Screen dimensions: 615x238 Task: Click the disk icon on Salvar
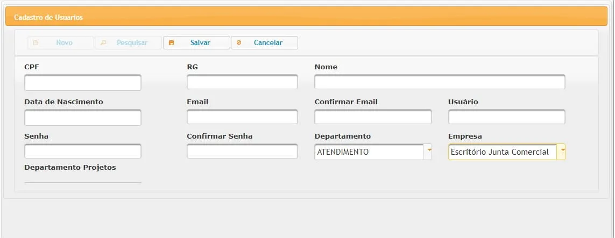172,43
